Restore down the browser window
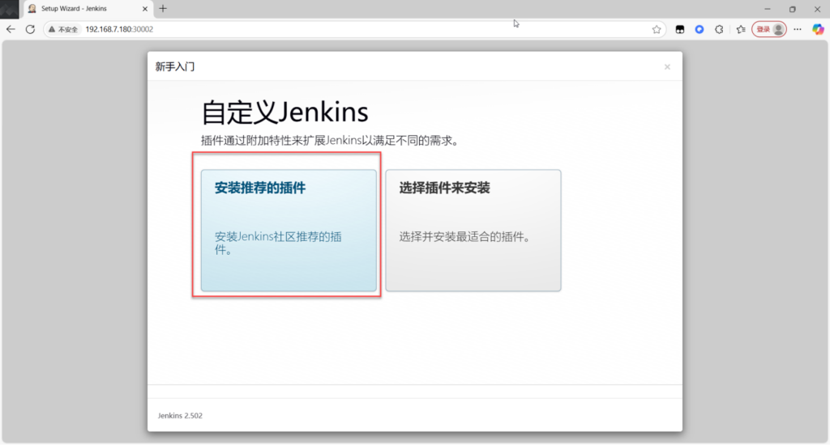Image resolution: width=830 pixels, height=445 pixels. [x=792, y=9]
